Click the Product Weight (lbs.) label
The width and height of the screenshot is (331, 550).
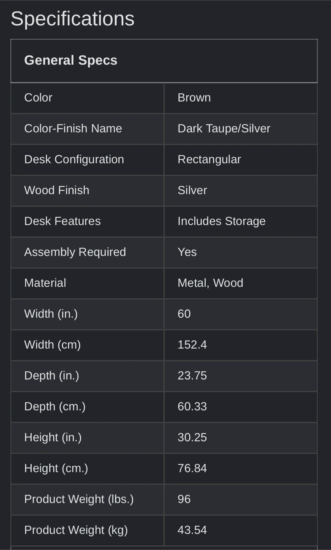tap(79, 499)
